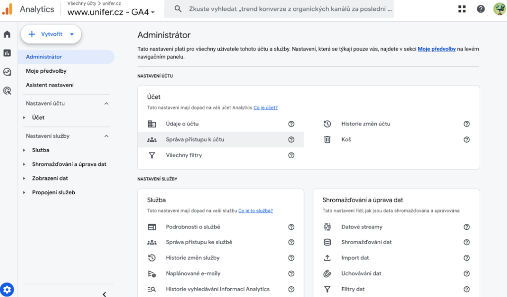The width and height of the screenshot is (507, 297).
Task: Open the Vytvořit dropdown button
Action: pyautogui.click(x=51, y=34)
